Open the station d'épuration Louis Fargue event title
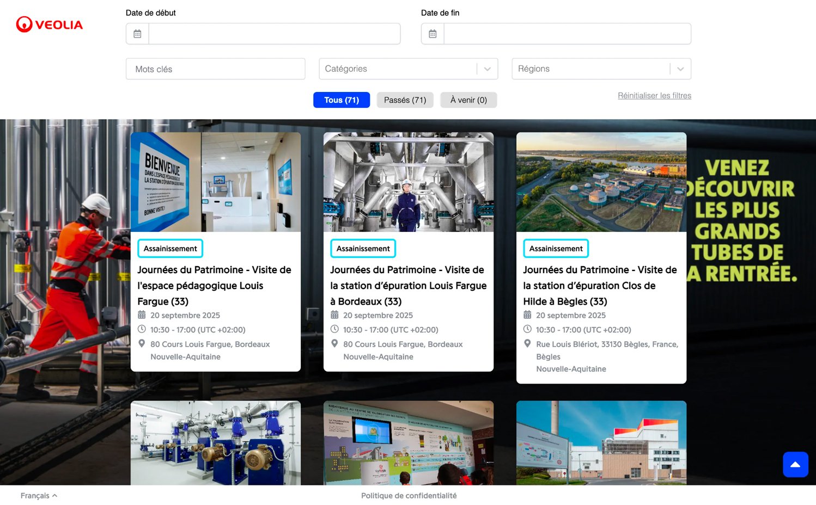816x505 pixels. click(408, 286)
